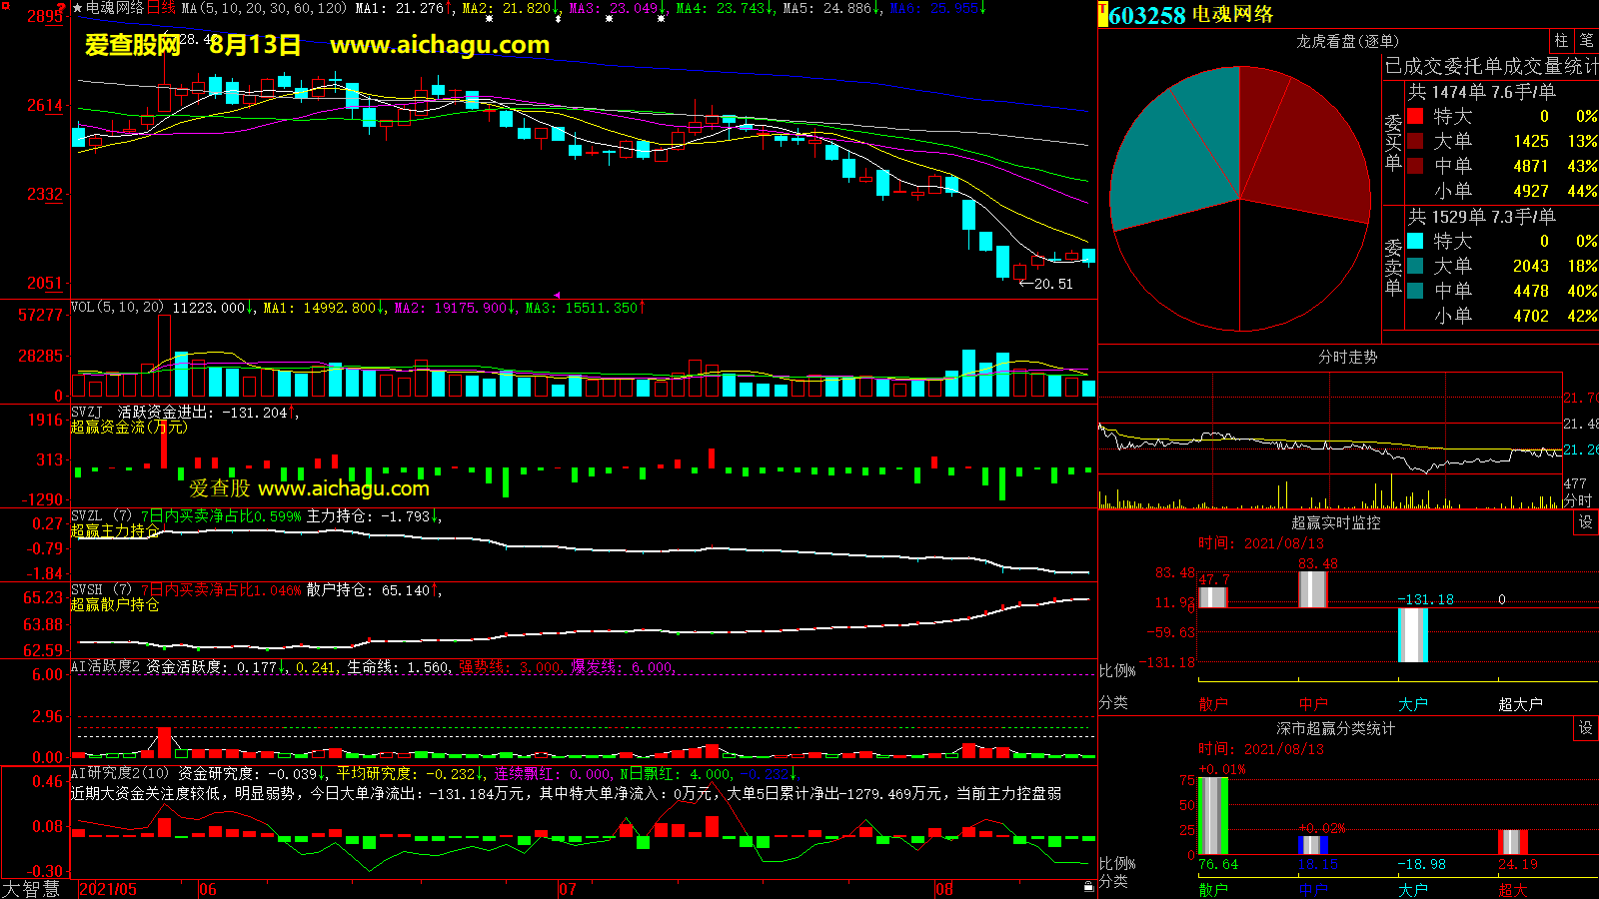Click the 大智慧 logo in bottom-left corner
The image size is (1599, 899).
click(x=32, y=888)
